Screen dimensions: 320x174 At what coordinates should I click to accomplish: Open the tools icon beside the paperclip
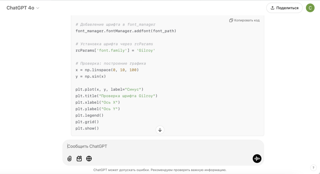point(79,159)
